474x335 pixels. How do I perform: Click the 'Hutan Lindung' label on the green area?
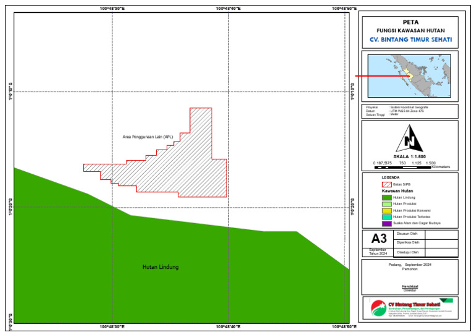160,267
